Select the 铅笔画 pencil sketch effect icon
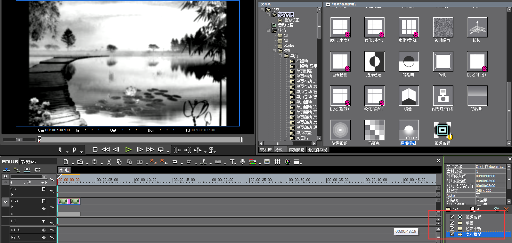Screen dimensions: 512x243 409,61
